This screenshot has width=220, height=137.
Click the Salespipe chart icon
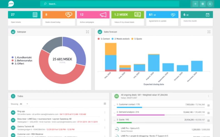[x=13, y=32]
